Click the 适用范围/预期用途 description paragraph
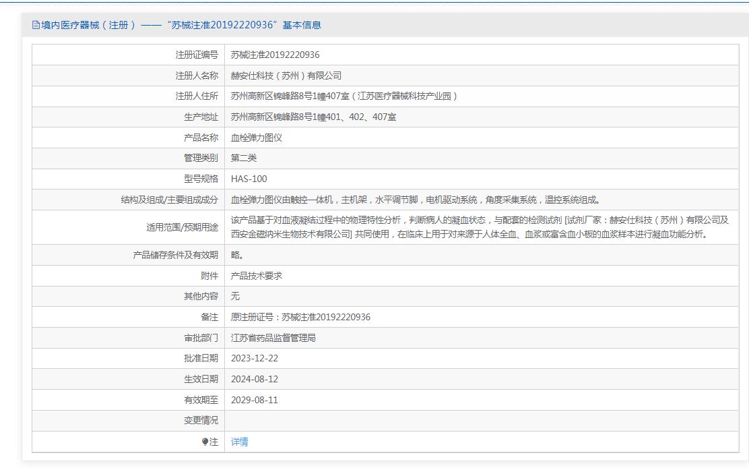 480,227
